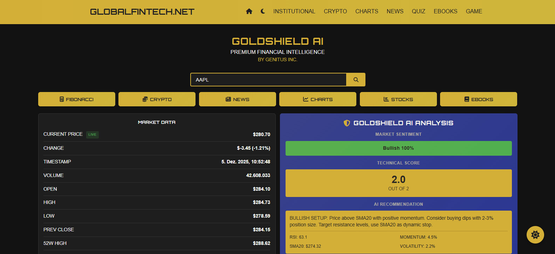555x254 pixels.
Task: Click the PREMIUM FINANCIAL INTELLIGENCE subtitle
Action: point(277,52)
